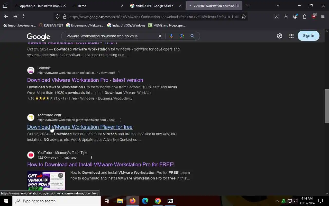
Task: Open Google Chrome from the taskbar
Action: click(158, 201)
